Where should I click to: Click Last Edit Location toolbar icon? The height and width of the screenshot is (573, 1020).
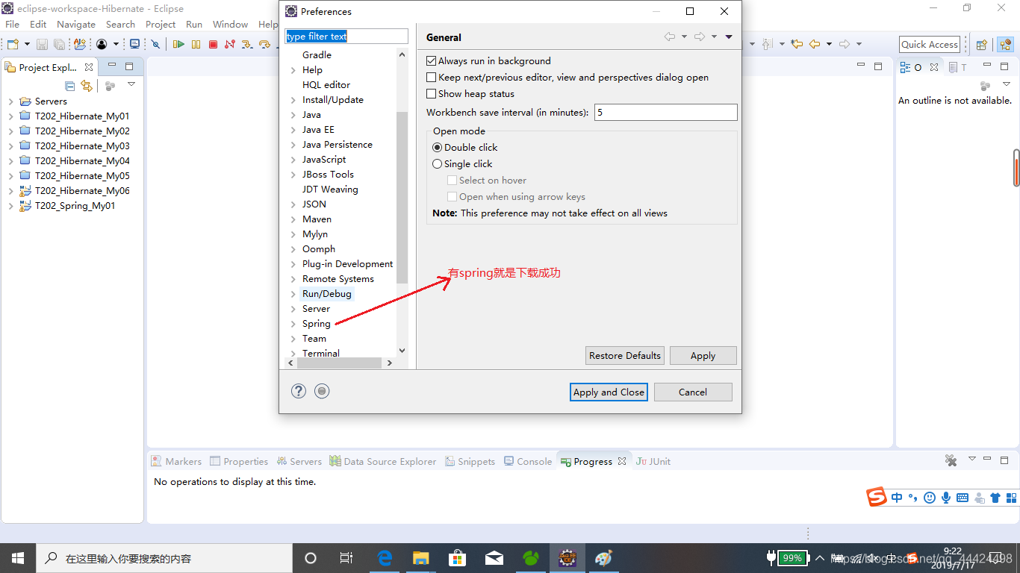[797, 44]
